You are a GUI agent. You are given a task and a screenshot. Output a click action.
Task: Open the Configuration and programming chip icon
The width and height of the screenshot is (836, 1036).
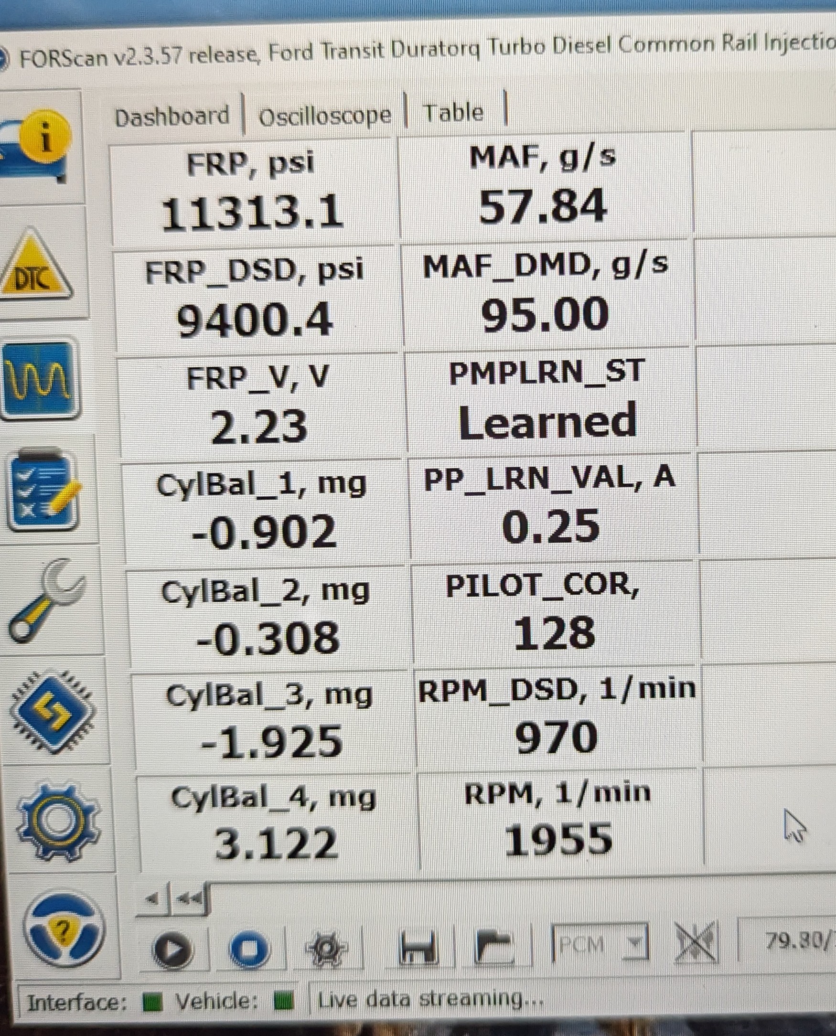coord(52,712)
